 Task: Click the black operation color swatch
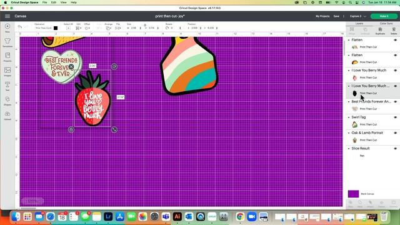(56, 28)
